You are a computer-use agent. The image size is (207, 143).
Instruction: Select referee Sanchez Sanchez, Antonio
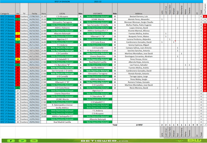(x=139, y=51)
